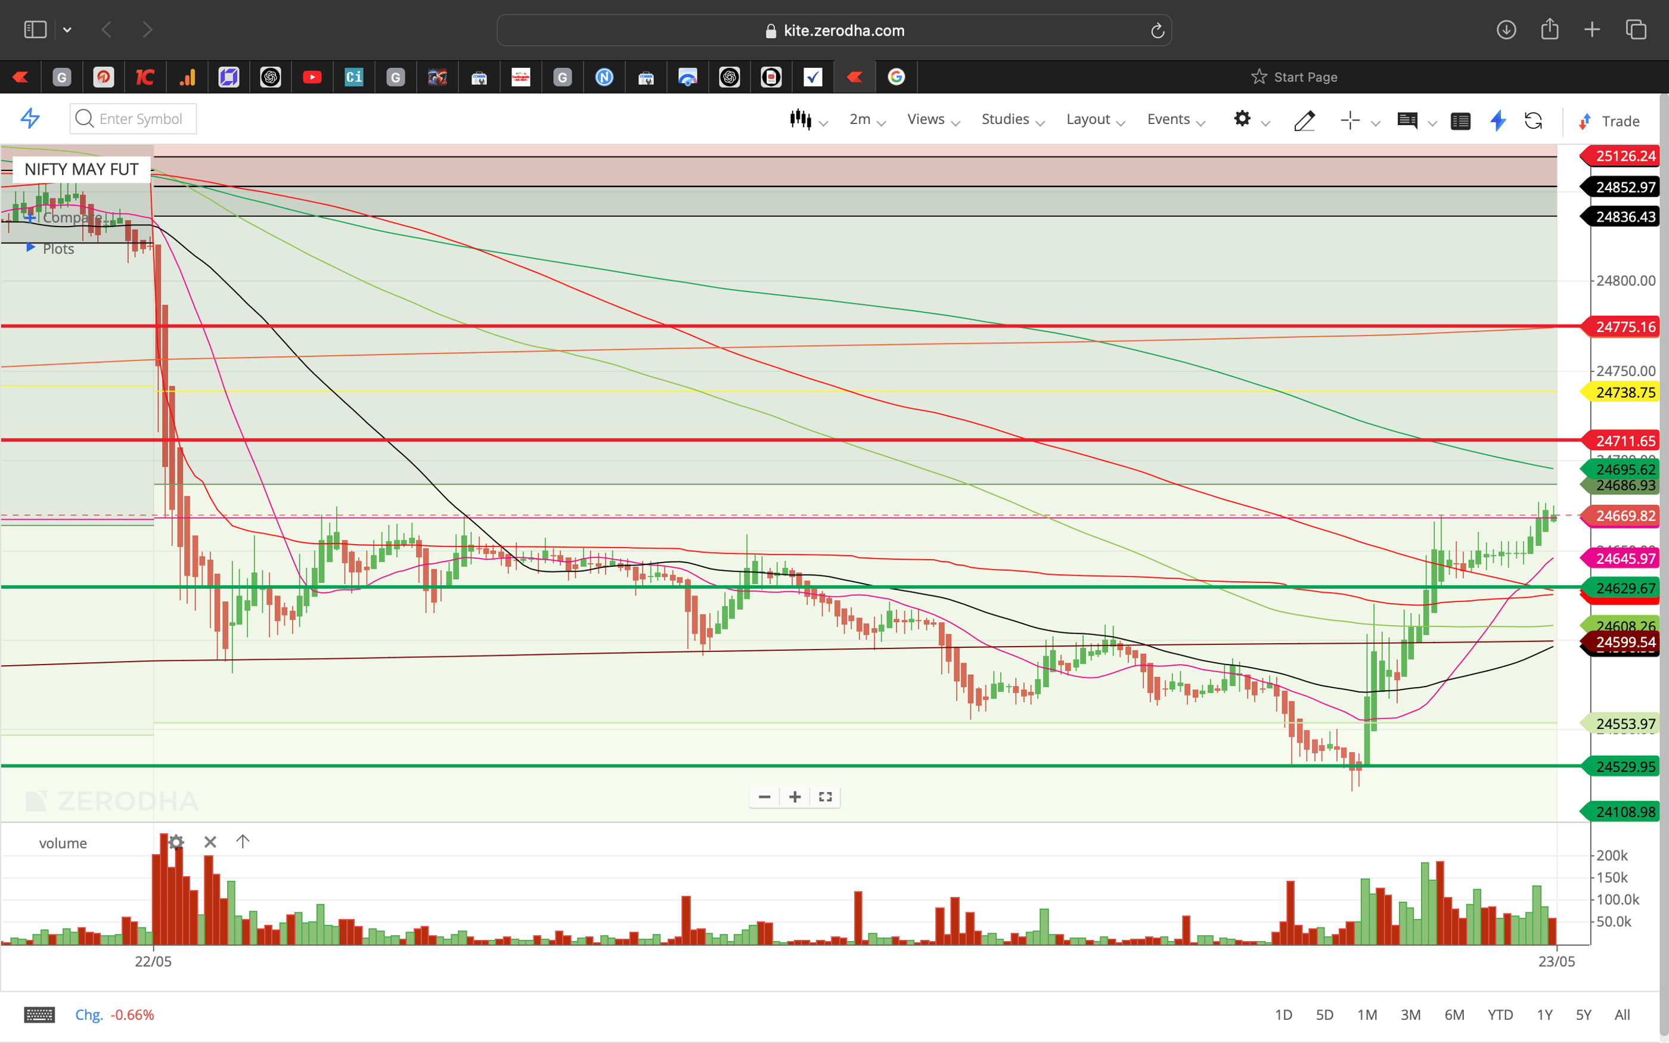Open the chart settings gear icon

coord(1243,119)
